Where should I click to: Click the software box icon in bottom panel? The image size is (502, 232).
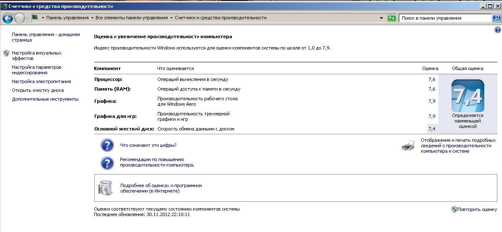pos(106,188)
